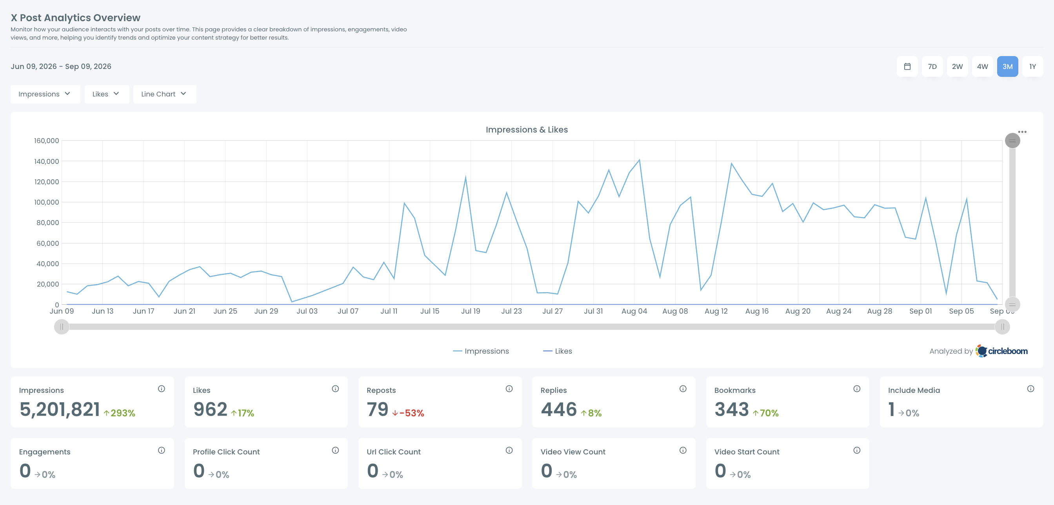
Task: Toggle Impressions series in chart legend
Action: click(x=481, y=351)
